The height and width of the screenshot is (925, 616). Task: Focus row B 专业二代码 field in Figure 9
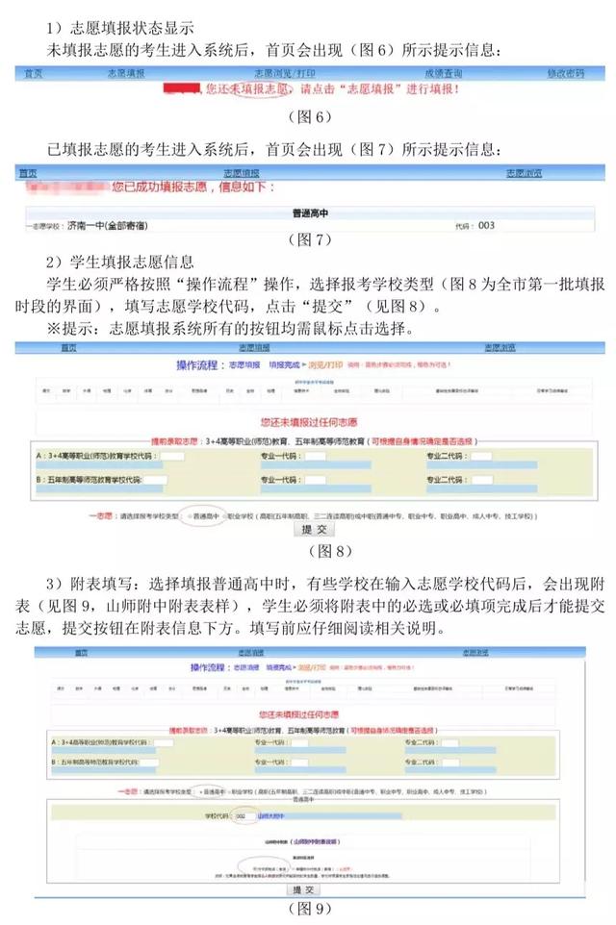coord(450,762)
